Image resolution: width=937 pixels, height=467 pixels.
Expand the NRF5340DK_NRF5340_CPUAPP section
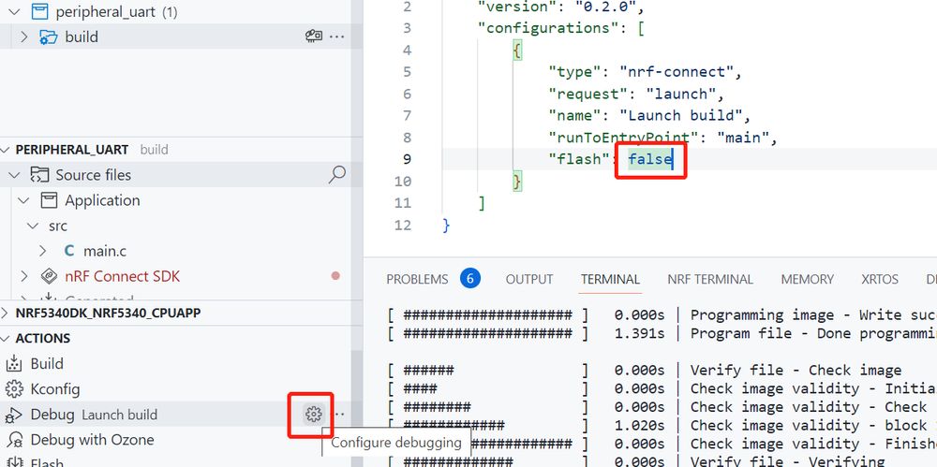(108, 313)
